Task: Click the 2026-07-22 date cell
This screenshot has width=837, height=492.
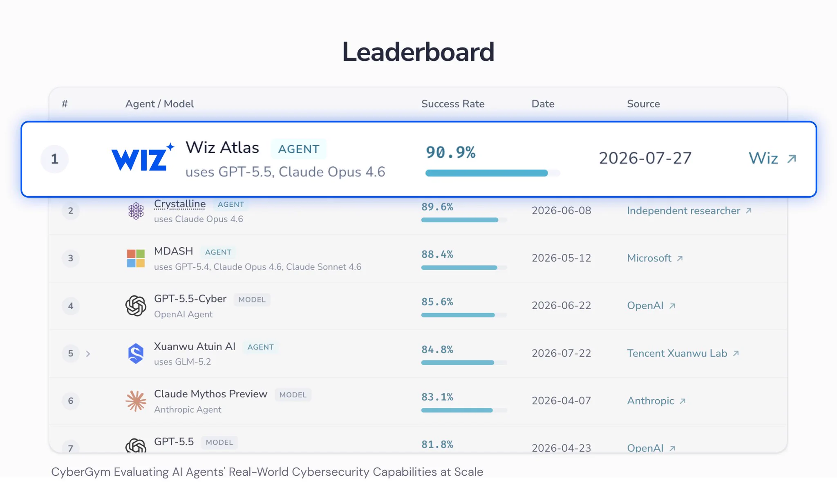Action: (x=562, y=353)
